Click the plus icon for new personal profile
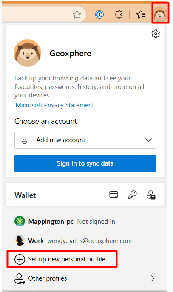Screen dimensions: 173x292 tap(20, 259)
